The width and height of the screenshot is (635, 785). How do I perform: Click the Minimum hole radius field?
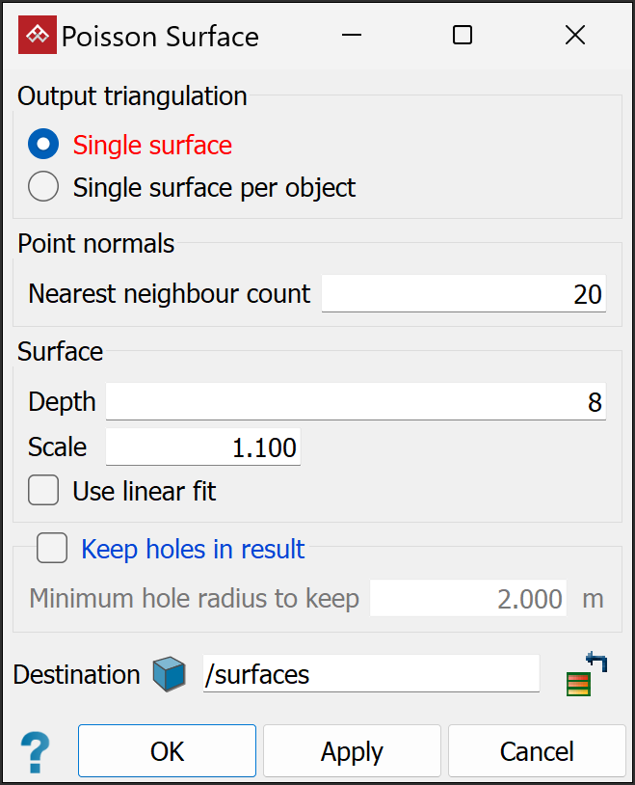coord(469,599)
